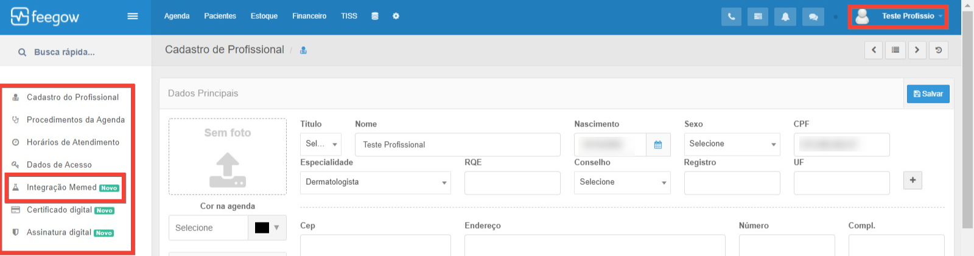This screenshot has width=974, height=256.
Task: Go to next record arrow
Action: [917, 50]
